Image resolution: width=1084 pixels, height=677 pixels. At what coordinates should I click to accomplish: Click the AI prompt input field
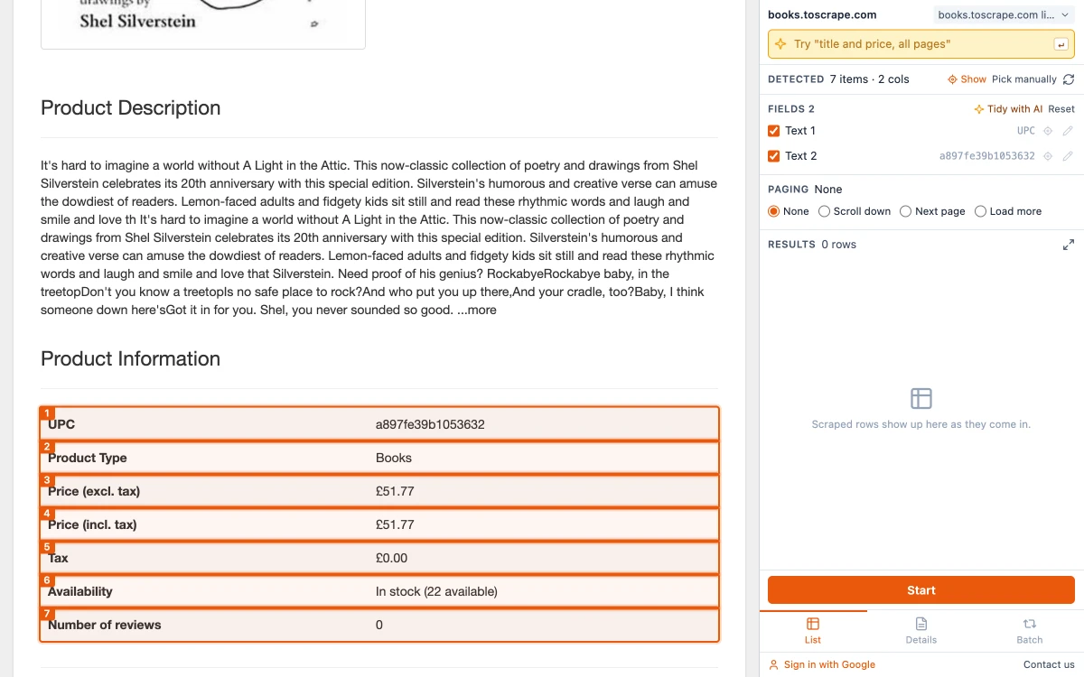921,44
